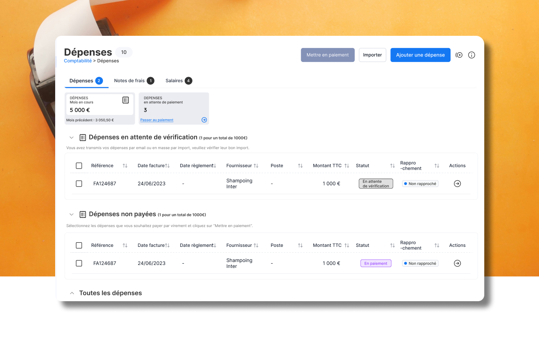The image size is (539, 337).
Task: Tick the select-all checkbox in the non payées table header
Action: [79, 245]
